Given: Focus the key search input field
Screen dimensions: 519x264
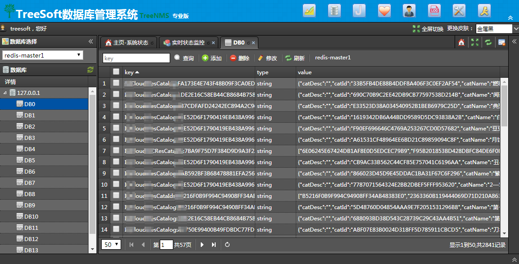Looking at the screenshot, I should pos(136,58).
